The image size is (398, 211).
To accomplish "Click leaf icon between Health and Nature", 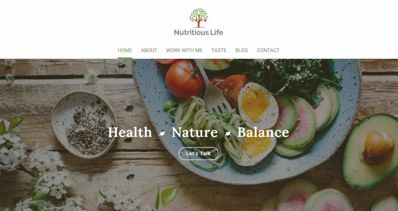I will pyautogui.click(x=162, y=133).
